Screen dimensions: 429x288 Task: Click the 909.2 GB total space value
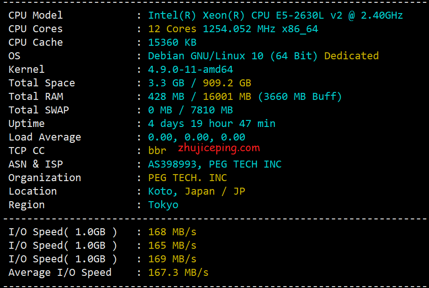point(227,83)
